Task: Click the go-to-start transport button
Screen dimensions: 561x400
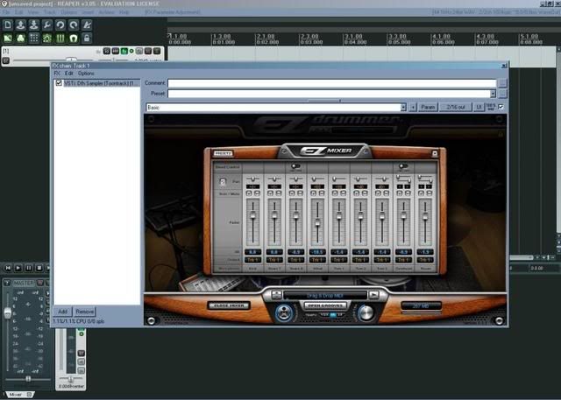Action: pos(8,268)
